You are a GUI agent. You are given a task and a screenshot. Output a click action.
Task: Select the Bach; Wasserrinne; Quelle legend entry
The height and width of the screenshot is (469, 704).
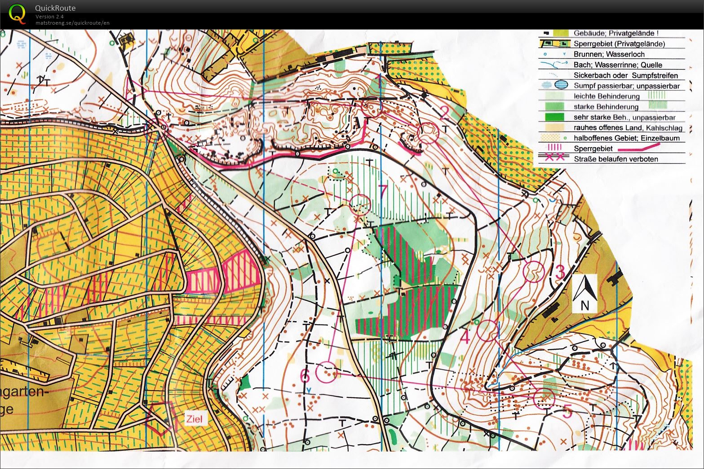(x=618, y=65)
